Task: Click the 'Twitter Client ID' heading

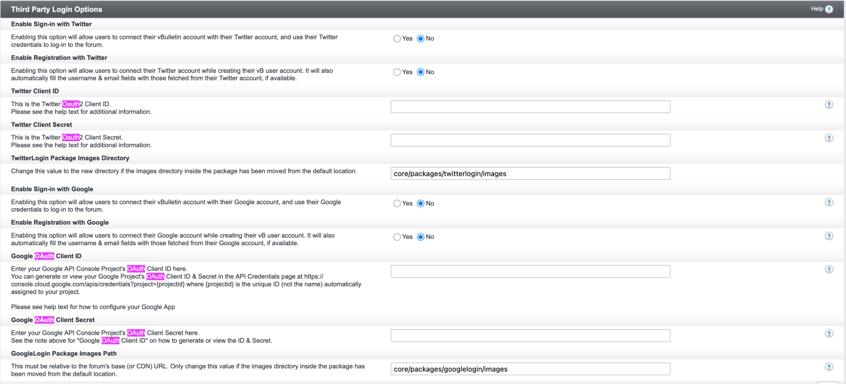Action: [x=35, y=91]
